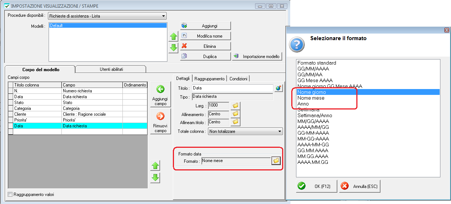Move model down with green arrow beside Modelli list
Viewport: 451px width, 204px height.
[174, 48]
